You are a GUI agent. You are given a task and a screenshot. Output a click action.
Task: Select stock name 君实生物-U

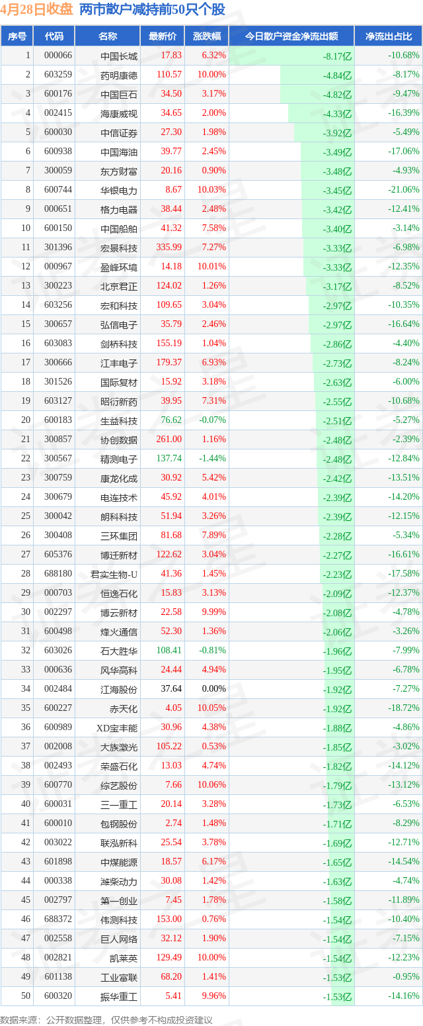pyautogui.click(x=114, y=574)
